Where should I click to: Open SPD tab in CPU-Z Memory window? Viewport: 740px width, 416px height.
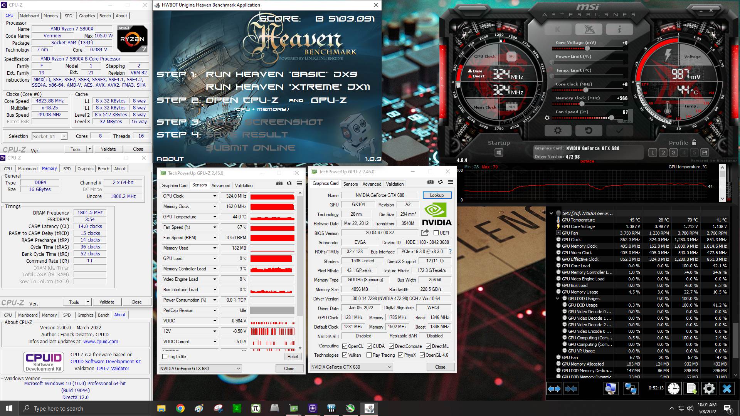click(67, 169)
